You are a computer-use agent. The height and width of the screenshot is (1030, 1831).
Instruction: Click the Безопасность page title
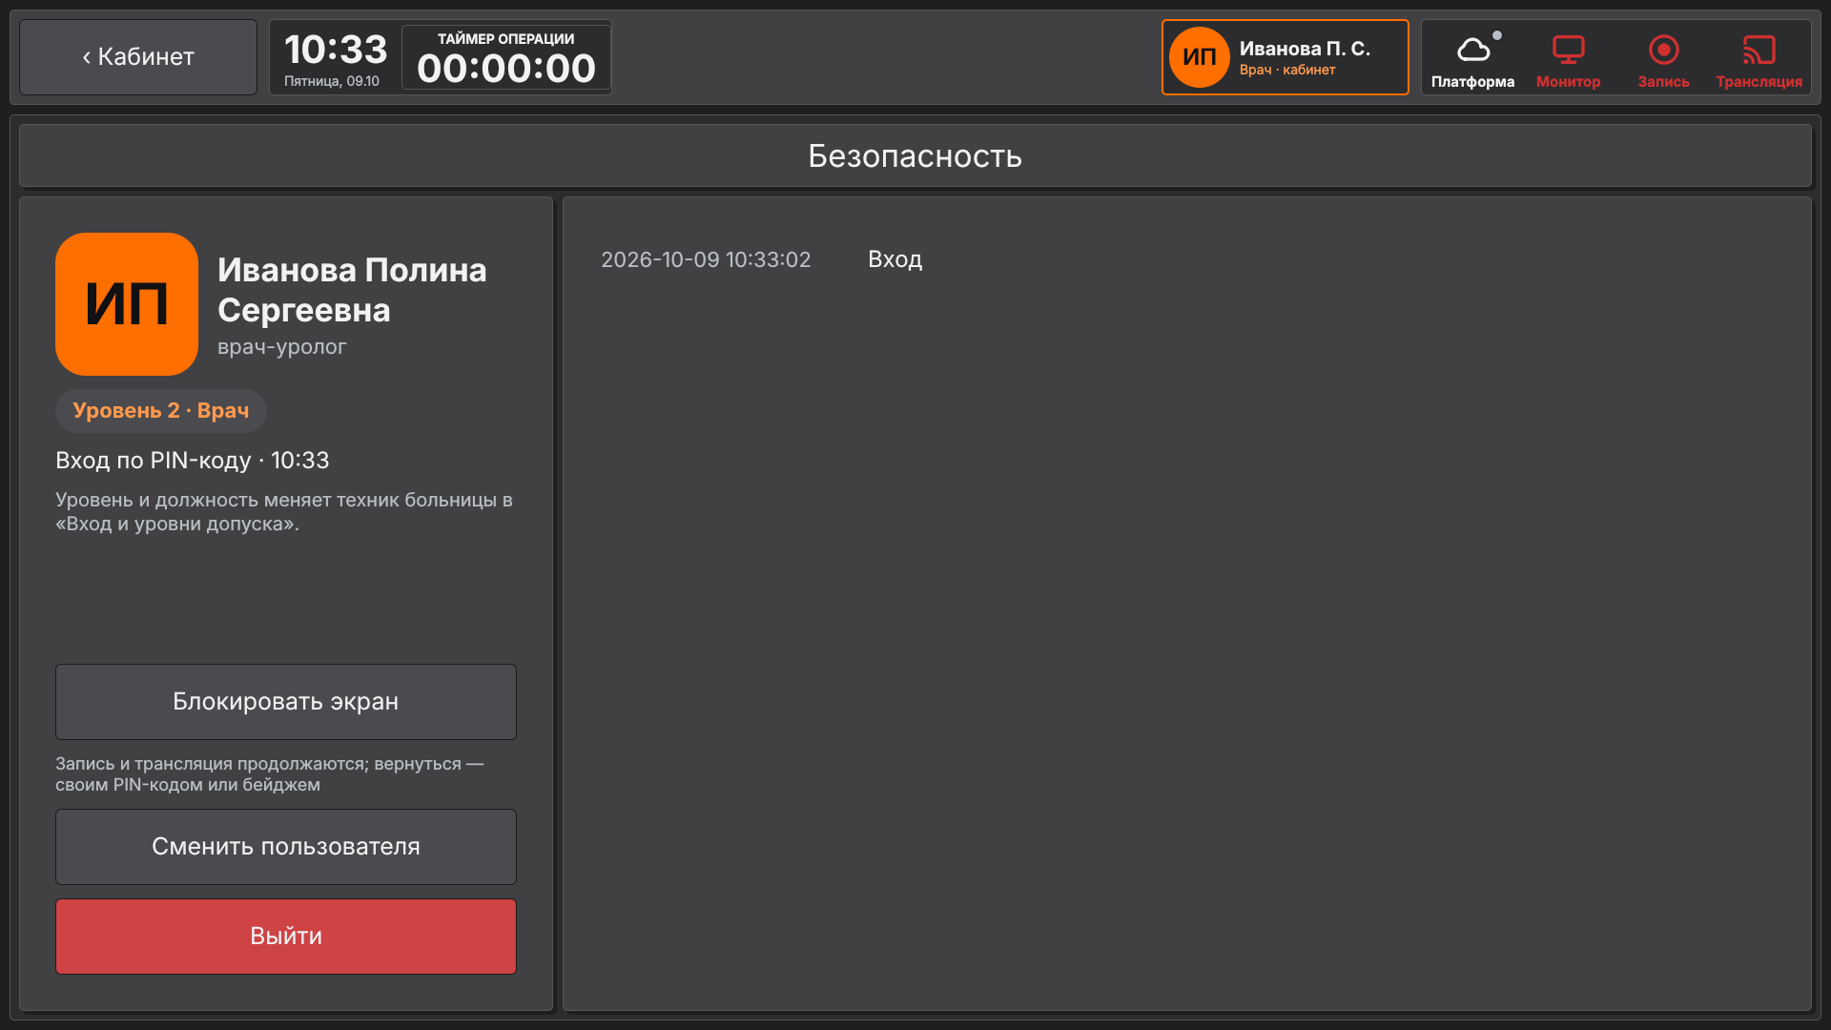point(915,155)
